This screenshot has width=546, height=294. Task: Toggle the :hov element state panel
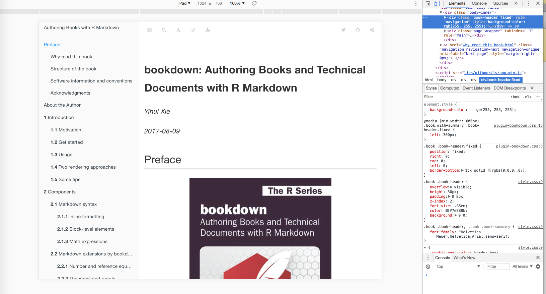[x=515, y=97]
